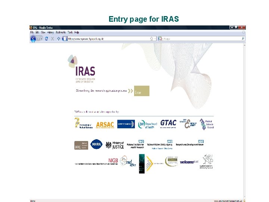The width and height of the screenshot is (269, 202).
Task: Click the ARSAC logo
Action: click(105, 125)
